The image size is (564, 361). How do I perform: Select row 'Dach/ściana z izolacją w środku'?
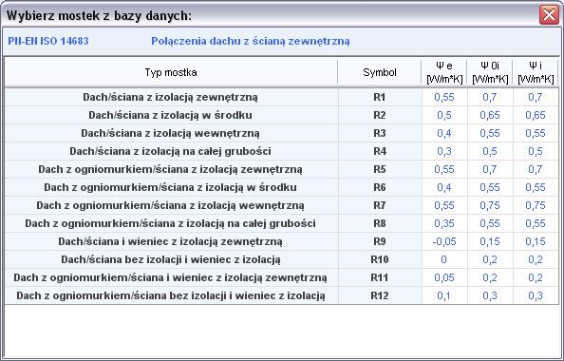point(282,115)
